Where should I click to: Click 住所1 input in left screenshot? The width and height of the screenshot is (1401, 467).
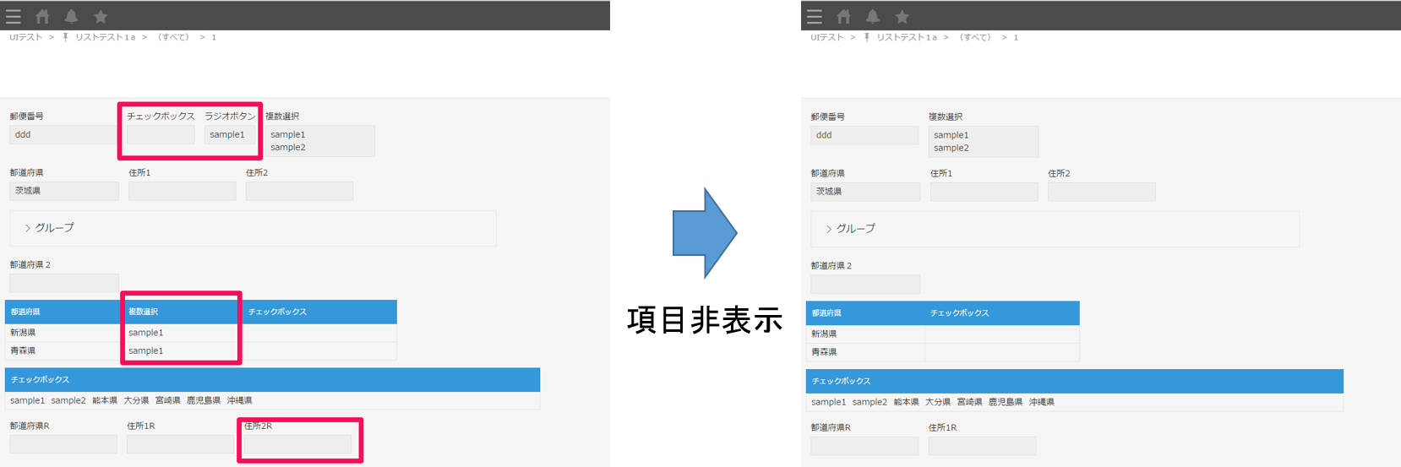(182, 191)
